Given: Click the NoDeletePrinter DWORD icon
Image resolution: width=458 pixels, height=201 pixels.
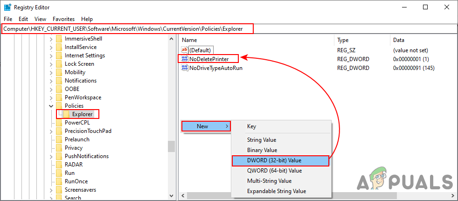Looking at the screenshot, I should pos(185,59).
